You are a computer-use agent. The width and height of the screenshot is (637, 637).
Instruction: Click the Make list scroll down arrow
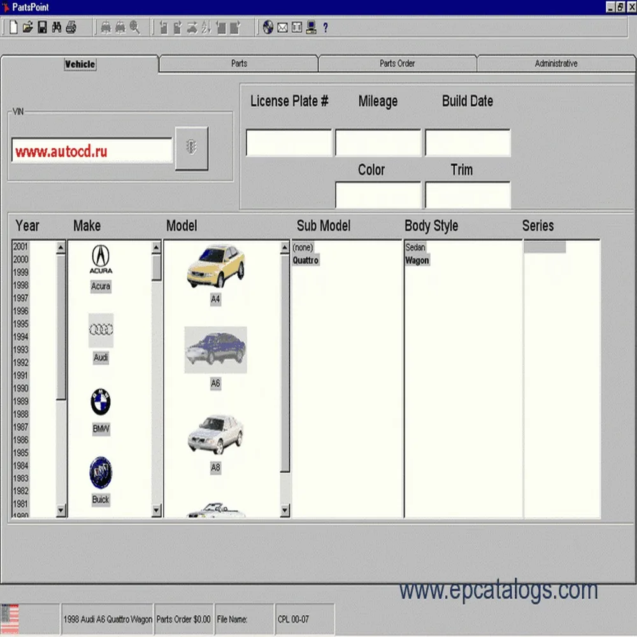[157, 510]
